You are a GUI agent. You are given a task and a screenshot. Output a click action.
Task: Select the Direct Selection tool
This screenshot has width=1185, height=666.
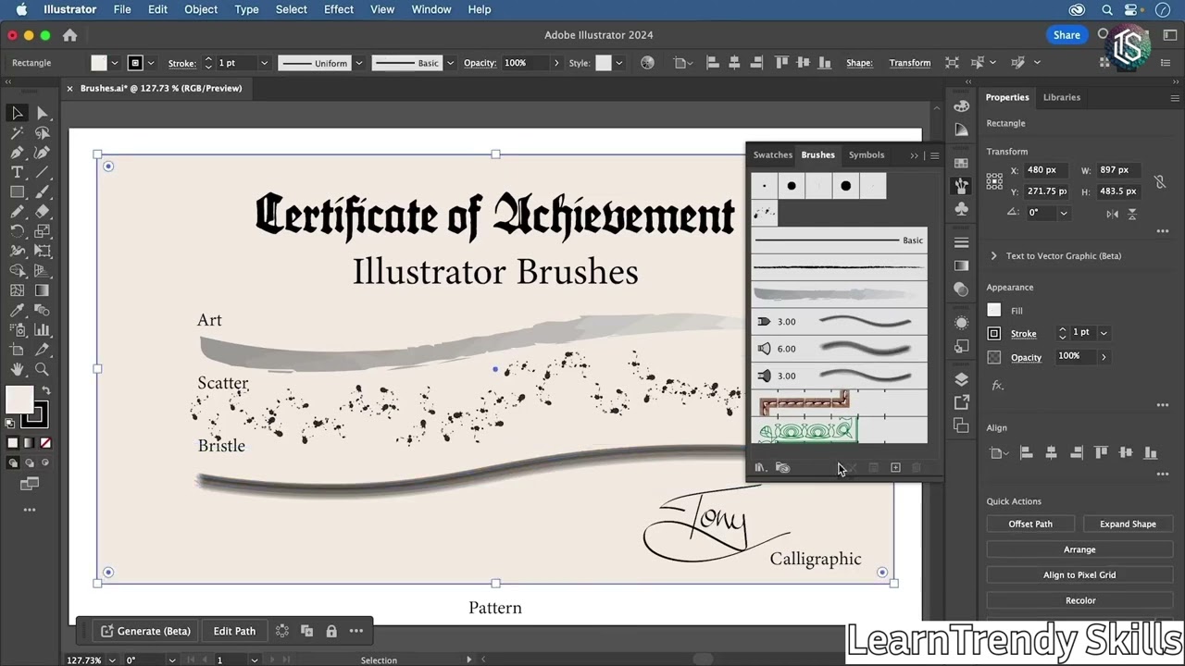42,113
